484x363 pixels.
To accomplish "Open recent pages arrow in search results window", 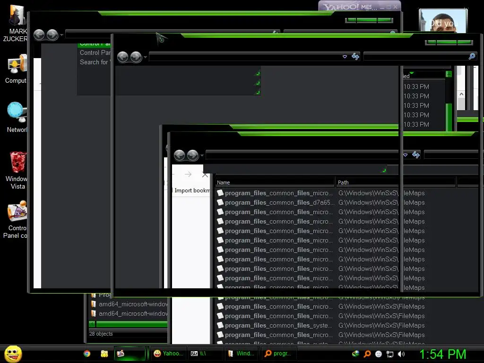I will 202,155.
